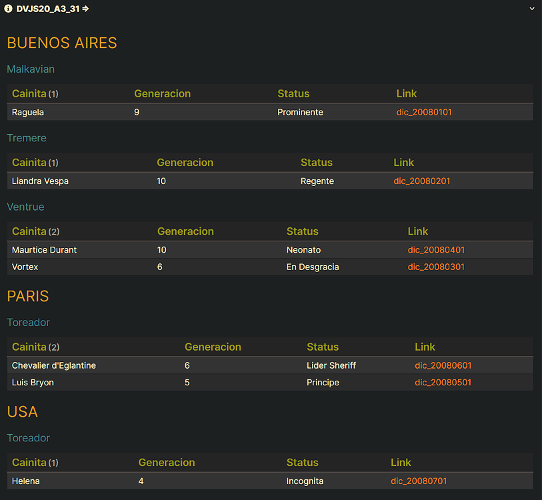
Task: Open link dic_20080601 for Chevalier d'Eglantine
Action: (x=443, y=365)
